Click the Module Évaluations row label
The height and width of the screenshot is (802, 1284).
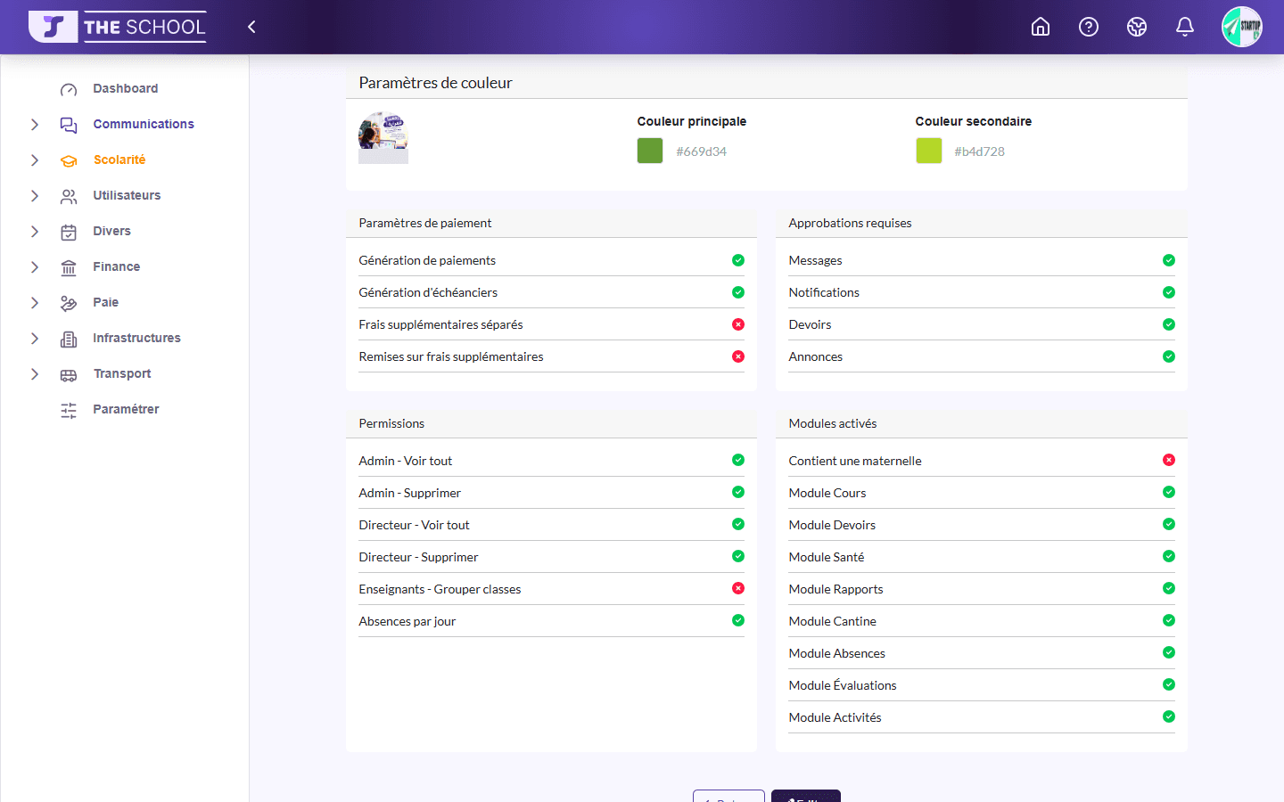tap(843, 685)
